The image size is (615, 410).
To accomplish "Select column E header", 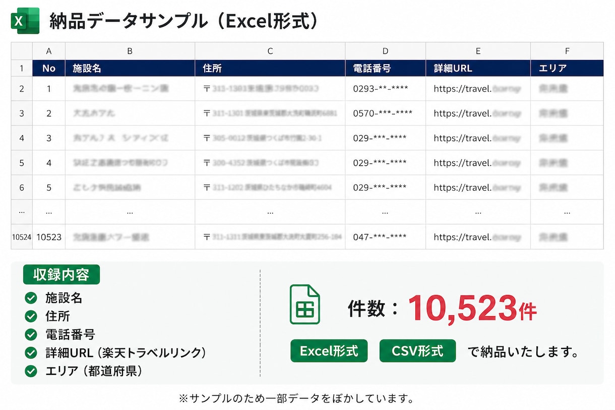I will pyautogui.click(x=478, y=51).
